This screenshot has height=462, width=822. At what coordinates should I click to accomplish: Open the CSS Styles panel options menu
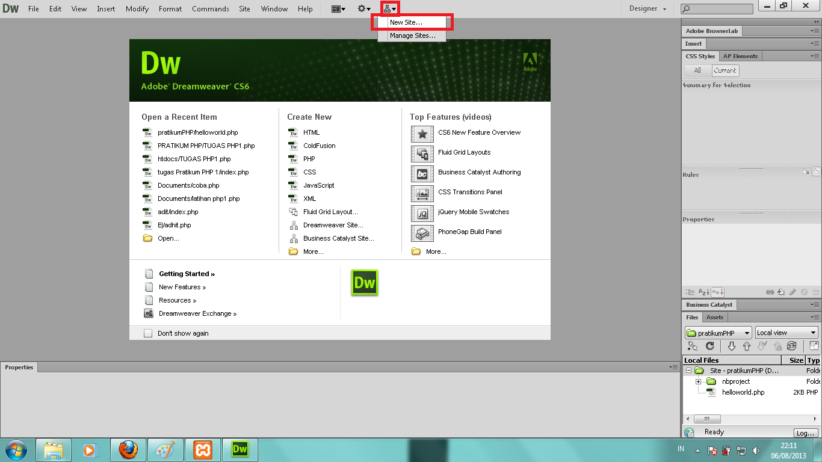click(x=815, y=56)
